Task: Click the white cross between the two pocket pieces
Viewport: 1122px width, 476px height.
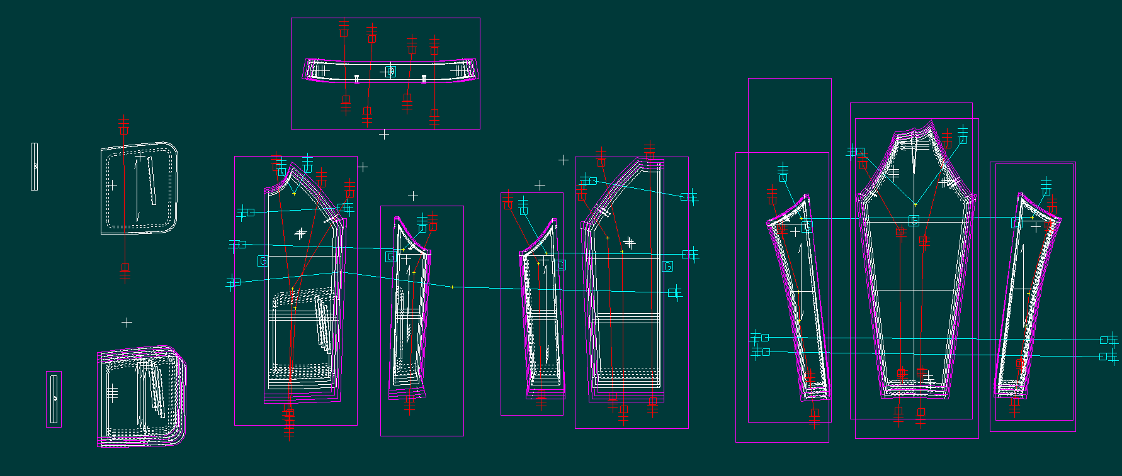Action: coord(127,323)
